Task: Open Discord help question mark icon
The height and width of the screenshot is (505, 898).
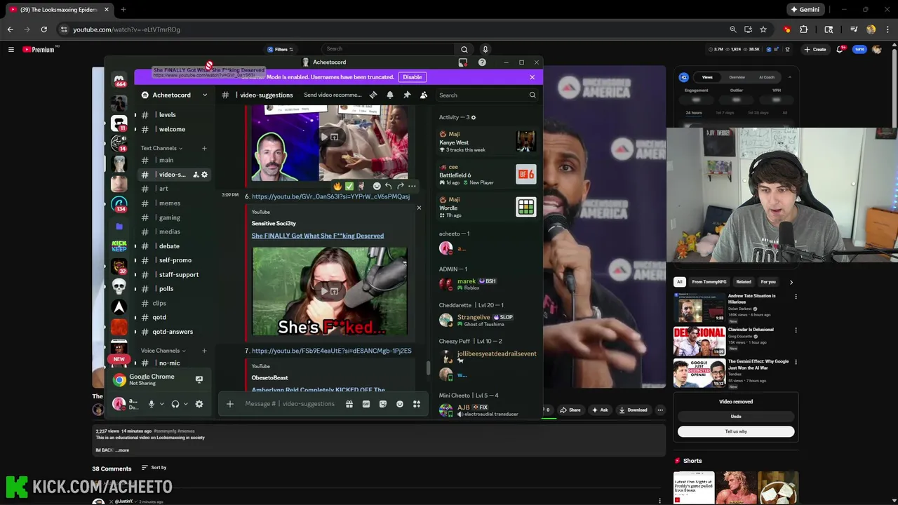Action: point(482,62)
